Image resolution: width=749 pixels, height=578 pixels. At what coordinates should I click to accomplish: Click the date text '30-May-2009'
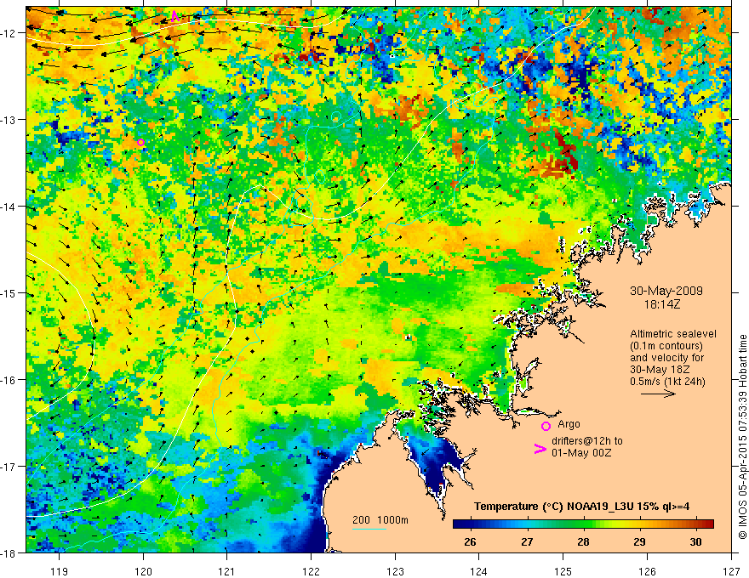point(666,291)
